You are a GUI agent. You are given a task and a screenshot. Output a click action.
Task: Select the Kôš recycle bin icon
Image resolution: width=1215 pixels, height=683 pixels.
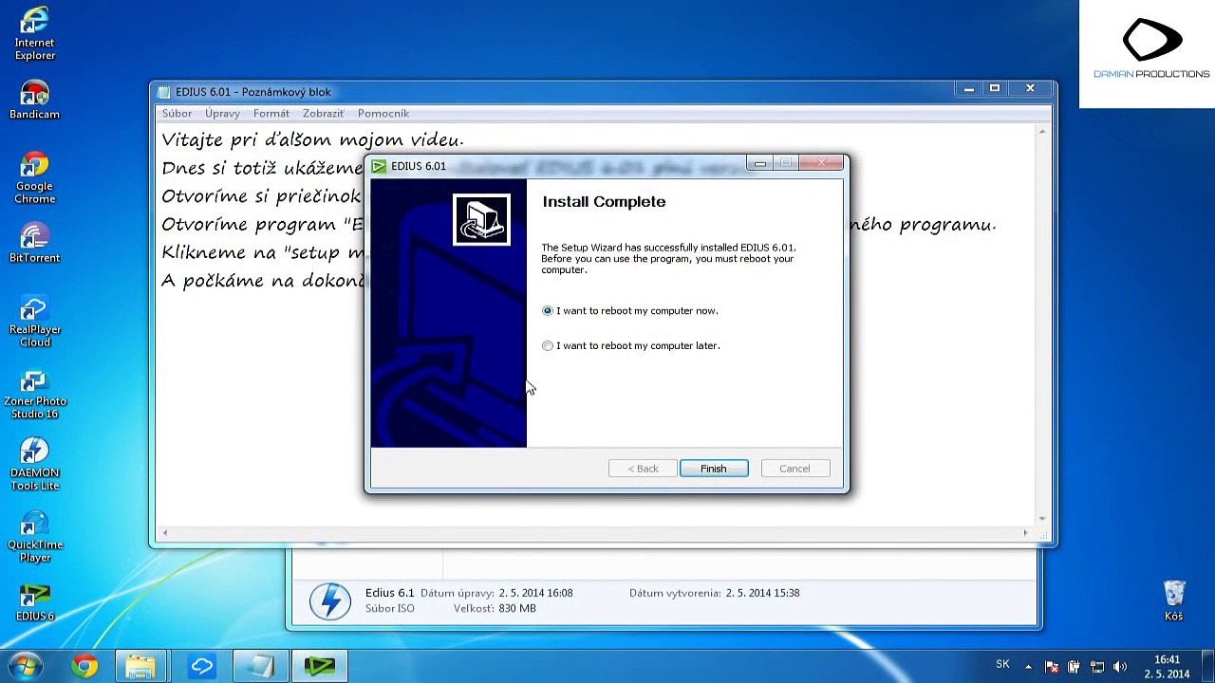tap(1174, 601)
